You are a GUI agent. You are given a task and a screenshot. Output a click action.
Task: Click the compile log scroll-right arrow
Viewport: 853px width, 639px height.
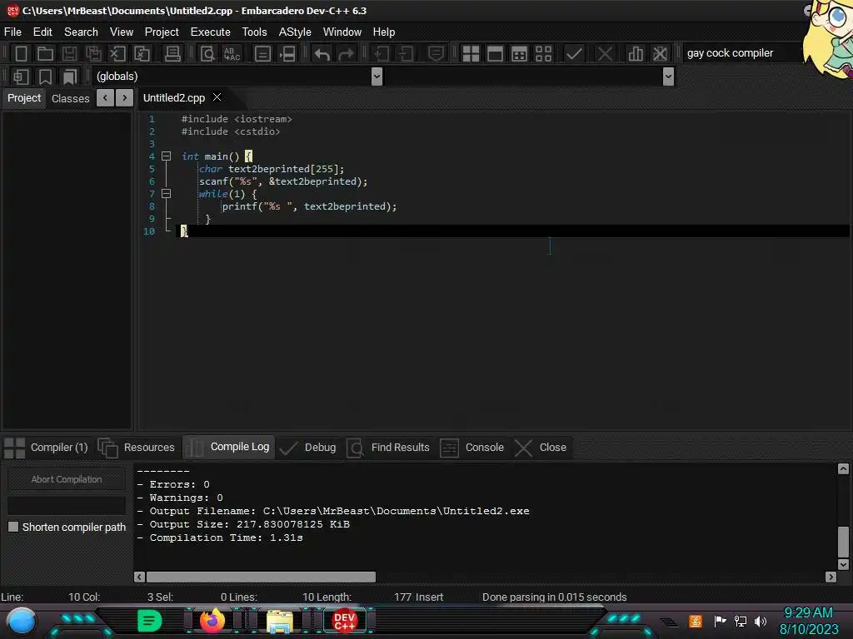click(831, 577)
